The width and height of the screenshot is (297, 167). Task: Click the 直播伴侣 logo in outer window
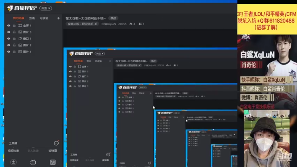tap(22, 8)
